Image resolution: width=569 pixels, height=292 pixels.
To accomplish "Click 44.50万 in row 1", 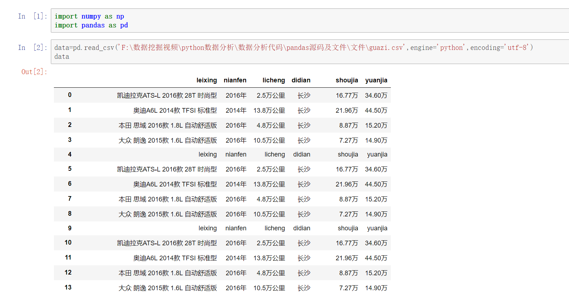I will (376, 111).
